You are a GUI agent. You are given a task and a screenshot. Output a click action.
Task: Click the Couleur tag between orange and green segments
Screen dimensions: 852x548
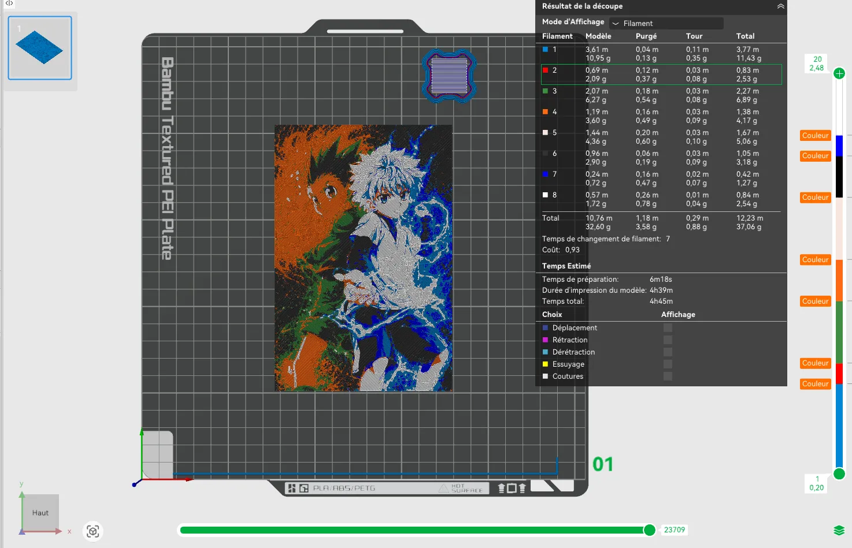(816, 301)
